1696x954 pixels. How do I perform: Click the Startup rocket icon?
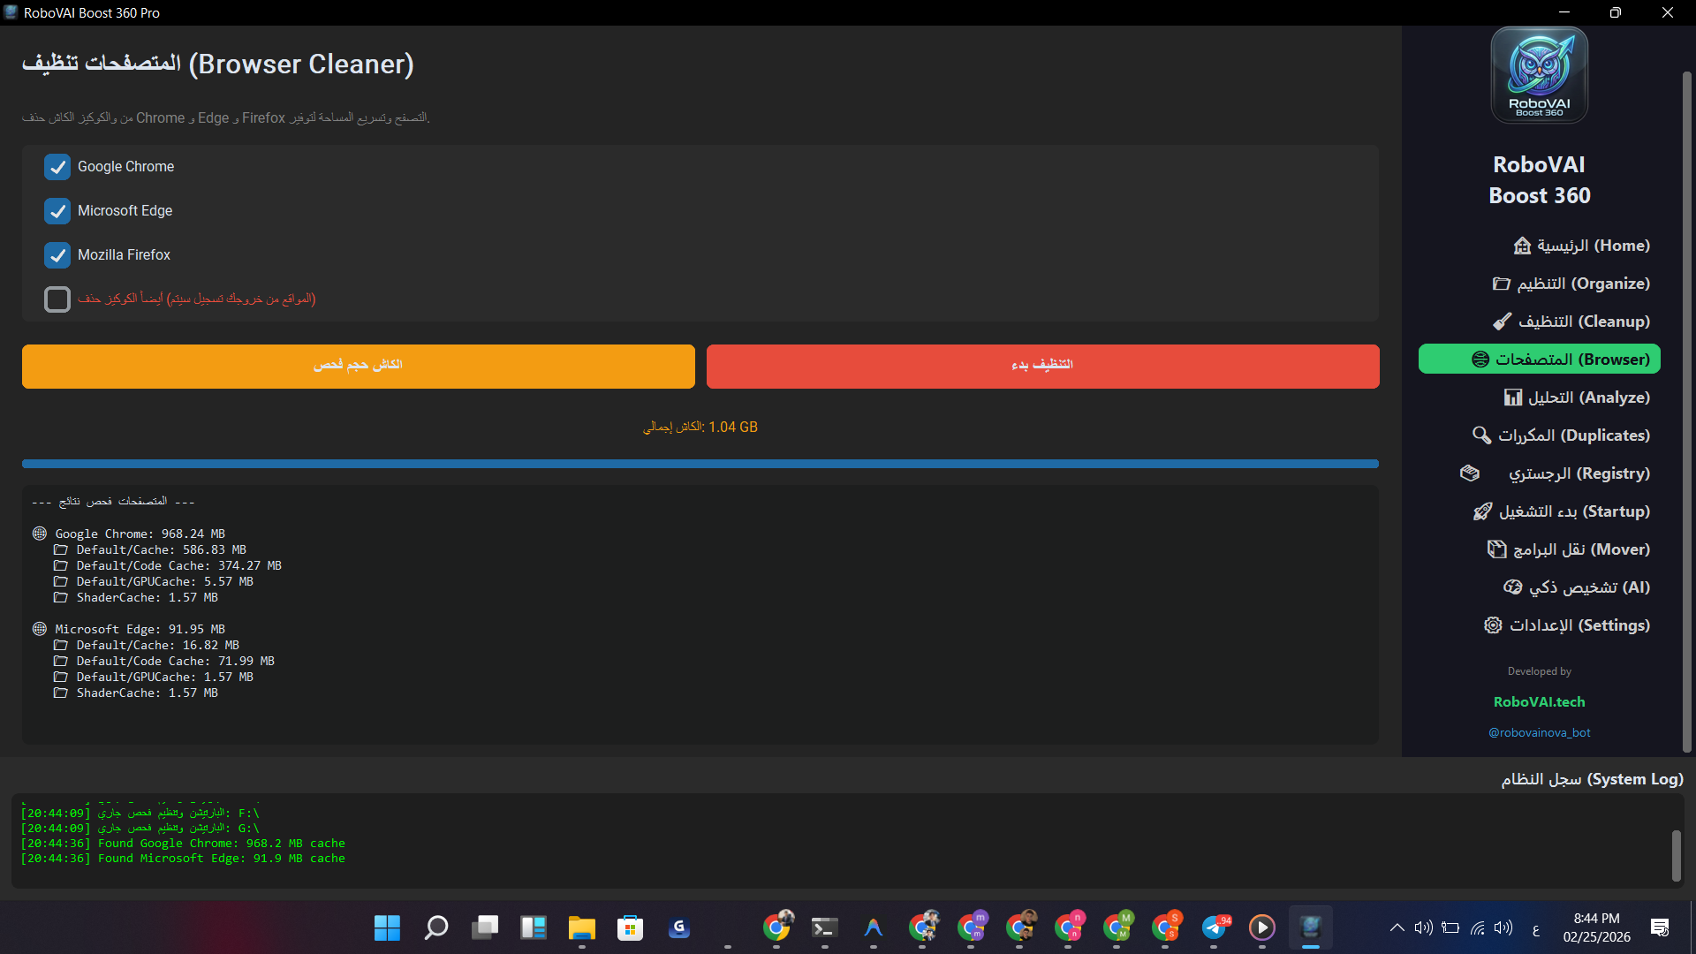(x=1482, y=511)
